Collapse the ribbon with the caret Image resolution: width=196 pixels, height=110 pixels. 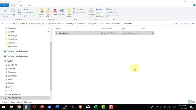(191, 5)
